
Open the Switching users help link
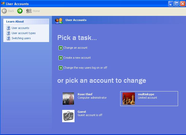(21, 38)
